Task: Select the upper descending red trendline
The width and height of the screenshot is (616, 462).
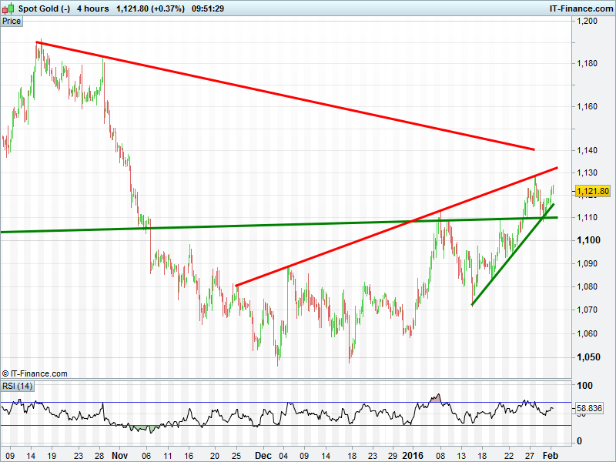Action: point(285,95)
